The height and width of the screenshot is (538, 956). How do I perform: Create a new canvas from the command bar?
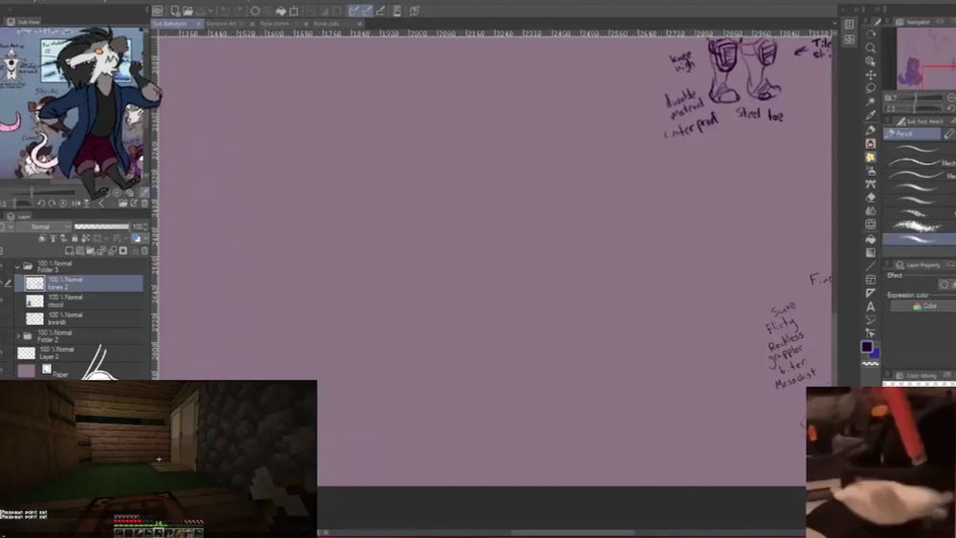click(x=175, y=11)
